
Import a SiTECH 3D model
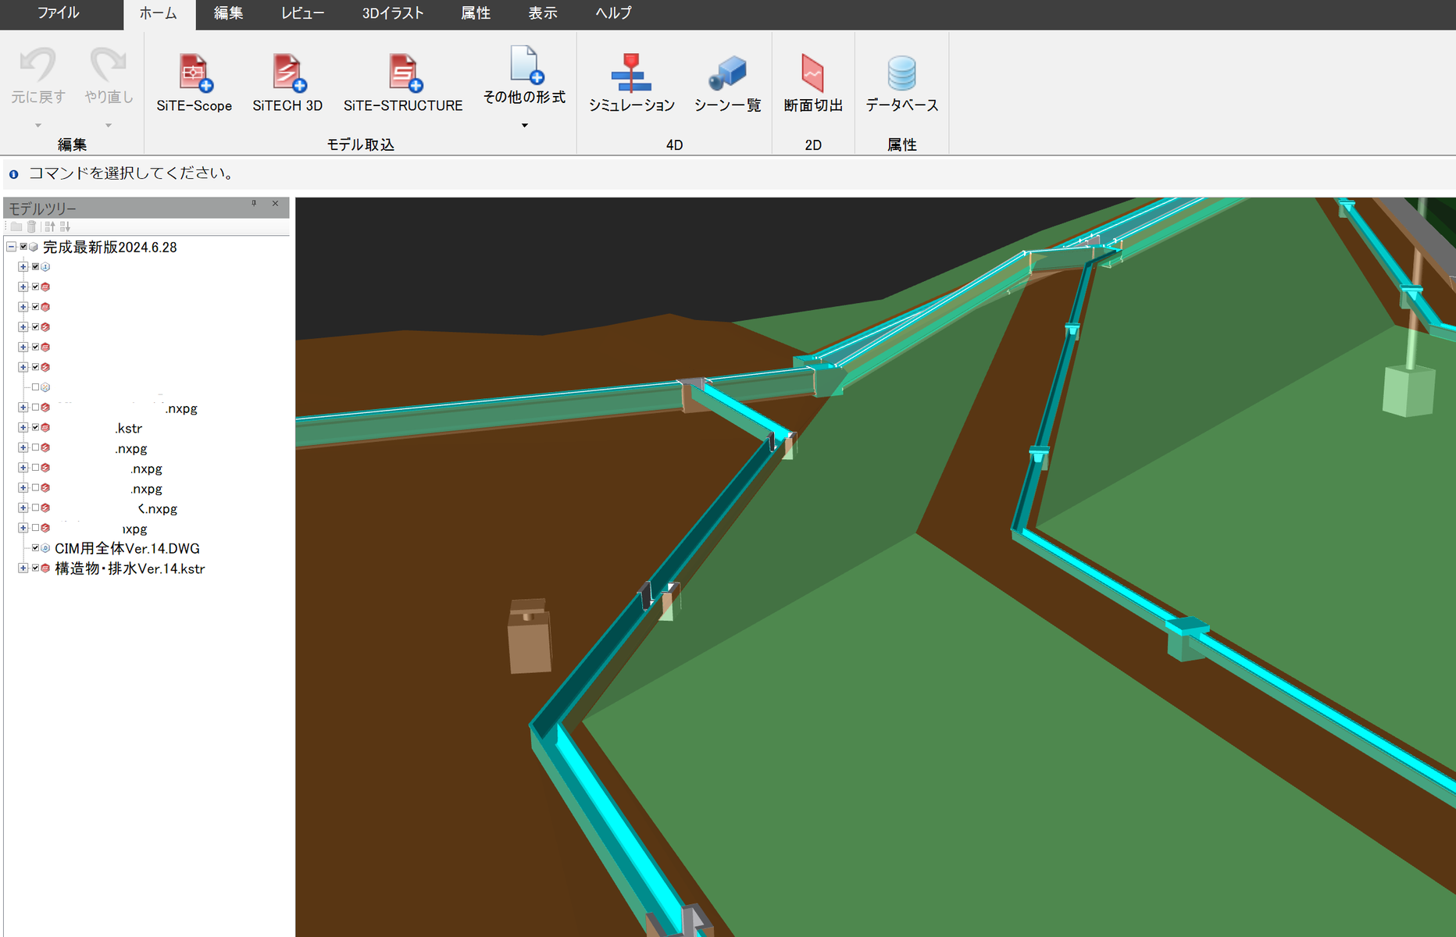click(x=287, y=84)
